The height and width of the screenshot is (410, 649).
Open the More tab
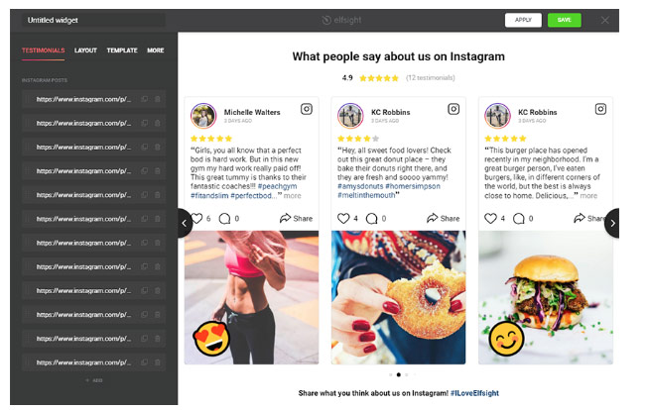click(x=156, y=51)
